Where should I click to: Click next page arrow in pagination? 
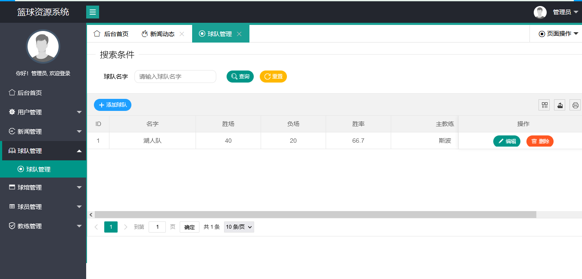pos(126,227)
